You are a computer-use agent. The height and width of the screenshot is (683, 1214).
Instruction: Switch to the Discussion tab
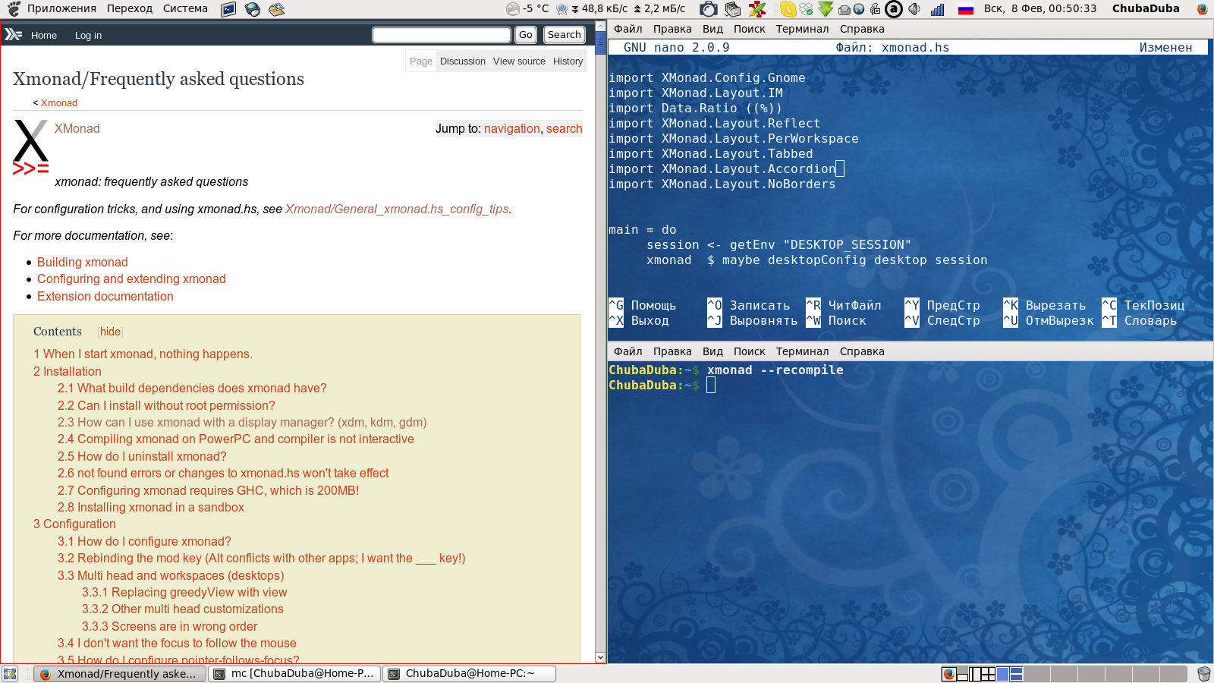coord(463,61)
